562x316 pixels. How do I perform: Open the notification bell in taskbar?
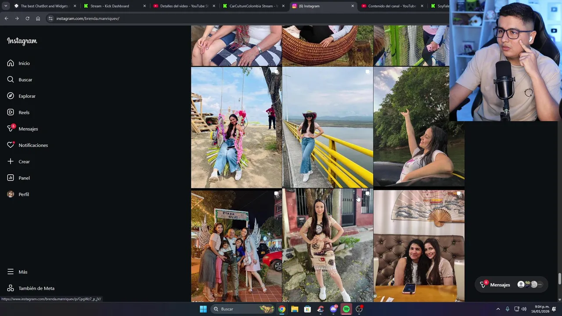click(554, 309)
